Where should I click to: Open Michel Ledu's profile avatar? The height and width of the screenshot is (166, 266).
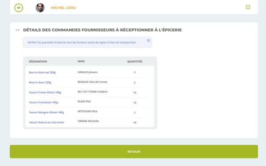point(40,8)
